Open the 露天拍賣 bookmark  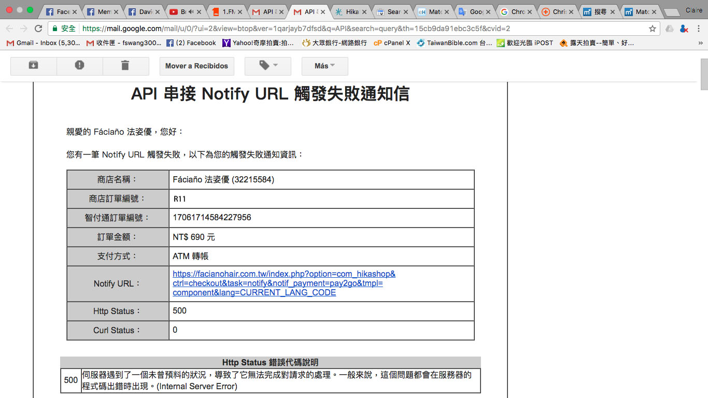point(597,43)
